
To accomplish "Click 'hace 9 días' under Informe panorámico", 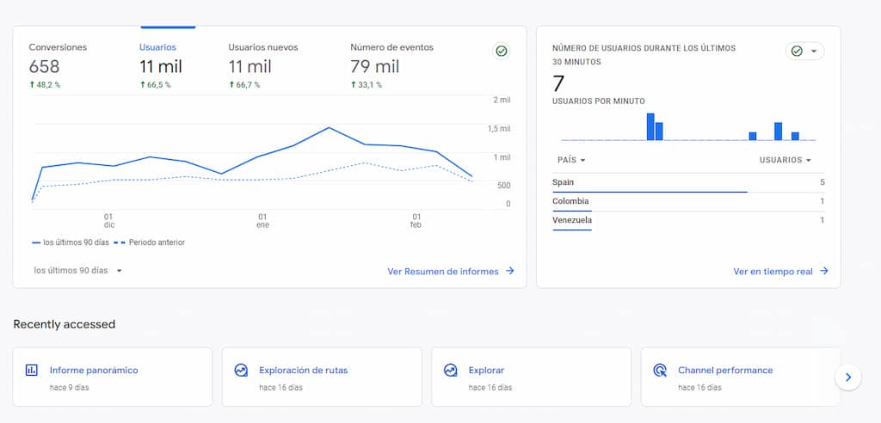I will (x=69, y=388).
